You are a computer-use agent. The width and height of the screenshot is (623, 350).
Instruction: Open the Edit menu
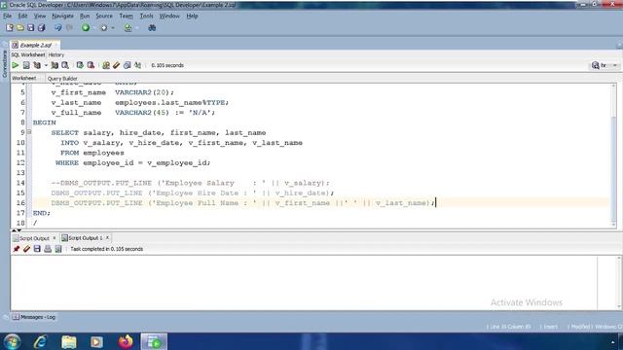(x=22, y=16)
